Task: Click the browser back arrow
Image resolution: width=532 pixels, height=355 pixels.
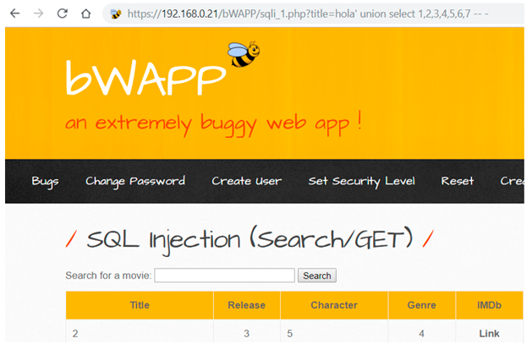Action: point(14,14)
